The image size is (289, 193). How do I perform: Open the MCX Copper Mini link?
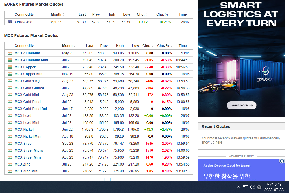[29, 74]
